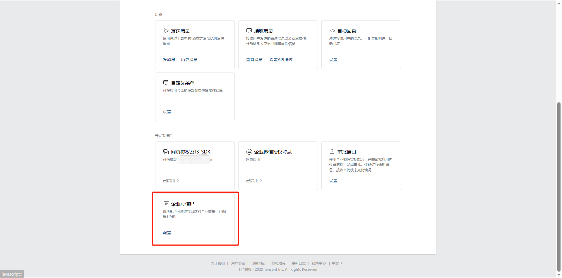This screenshot has width=562, height=278.
Task: Open 设置API接收 link
Action: point(281,60)
